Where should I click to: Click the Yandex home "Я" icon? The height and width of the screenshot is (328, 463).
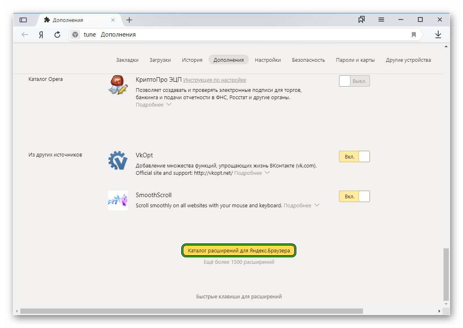click(x=41, y=35)
